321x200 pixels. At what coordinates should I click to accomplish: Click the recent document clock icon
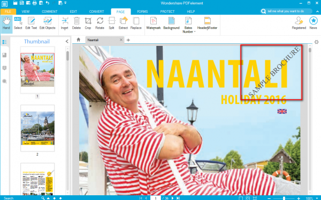click(60, 3)
